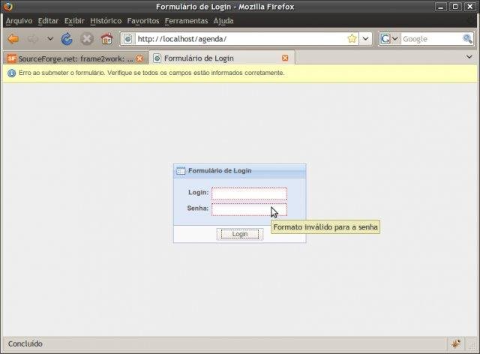The height and width of the screenshot is (354, 480).
Task: Select the Formulário de Login tab
Action: point(222,58)
